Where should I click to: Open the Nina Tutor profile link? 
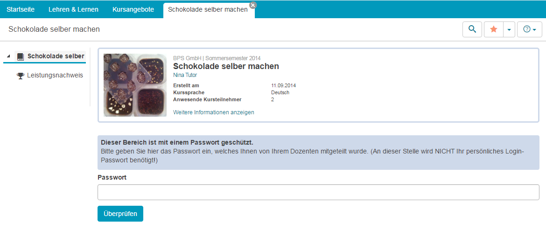[x=184, y=75]
